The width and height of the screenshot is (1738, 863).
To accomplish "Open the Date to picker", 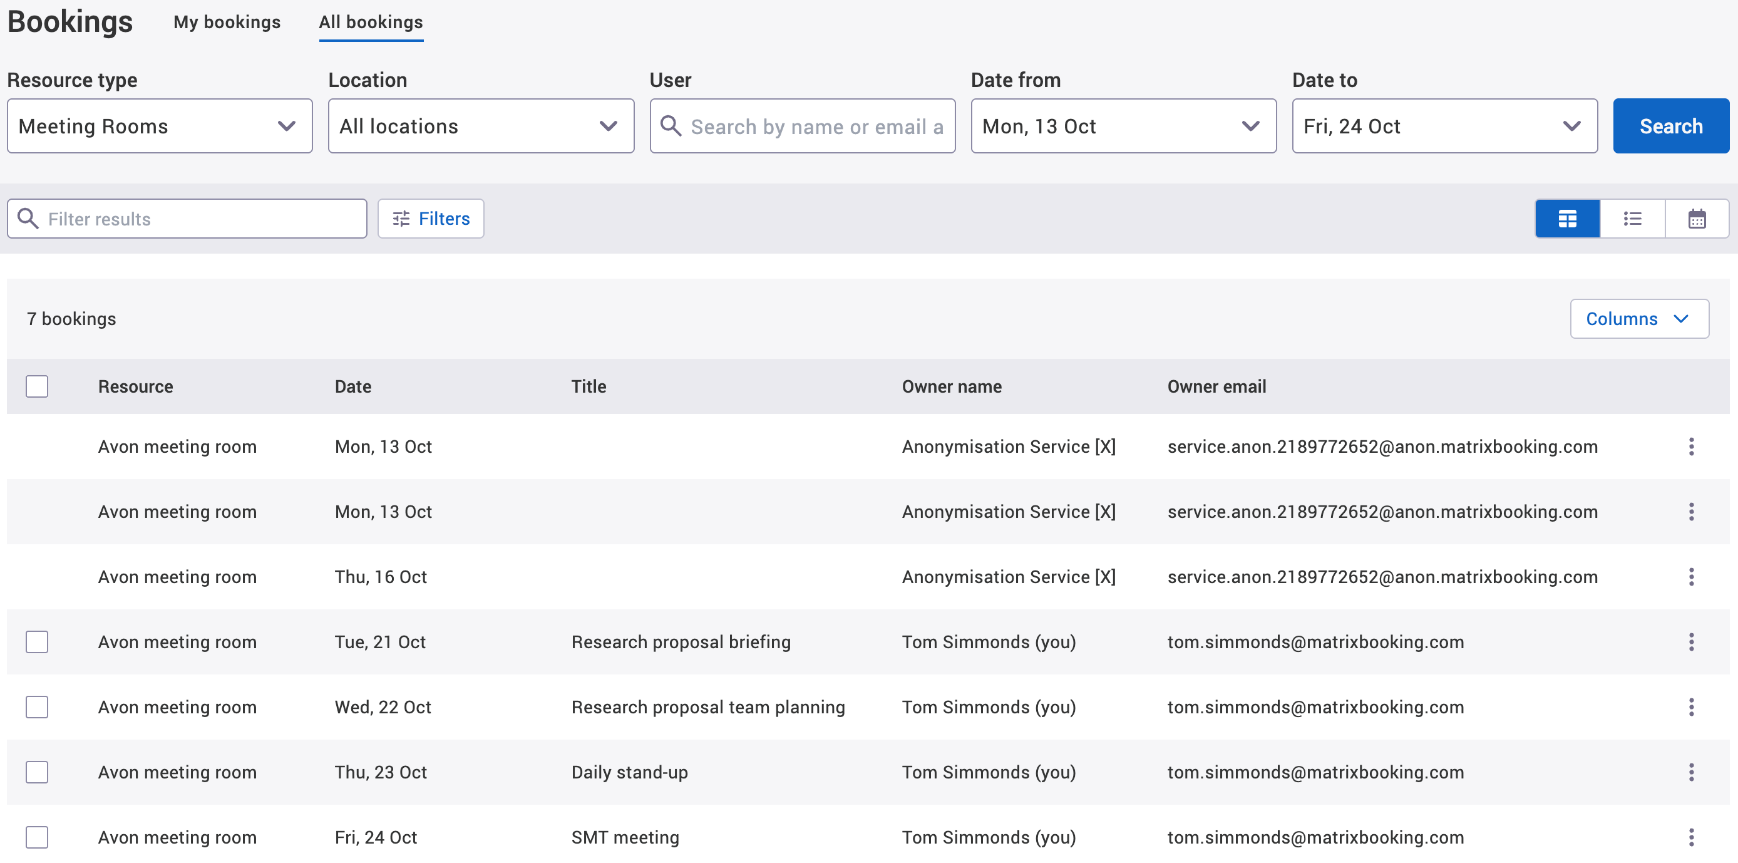I will point(1444,126).
